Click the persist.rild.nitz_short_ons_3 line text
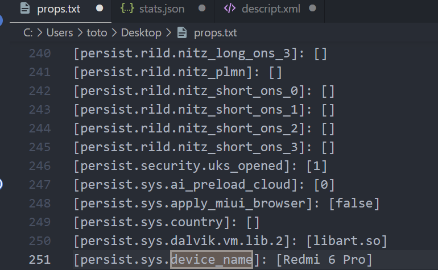The width and height of the screenshot is (438, 270). tap(204, 147)
